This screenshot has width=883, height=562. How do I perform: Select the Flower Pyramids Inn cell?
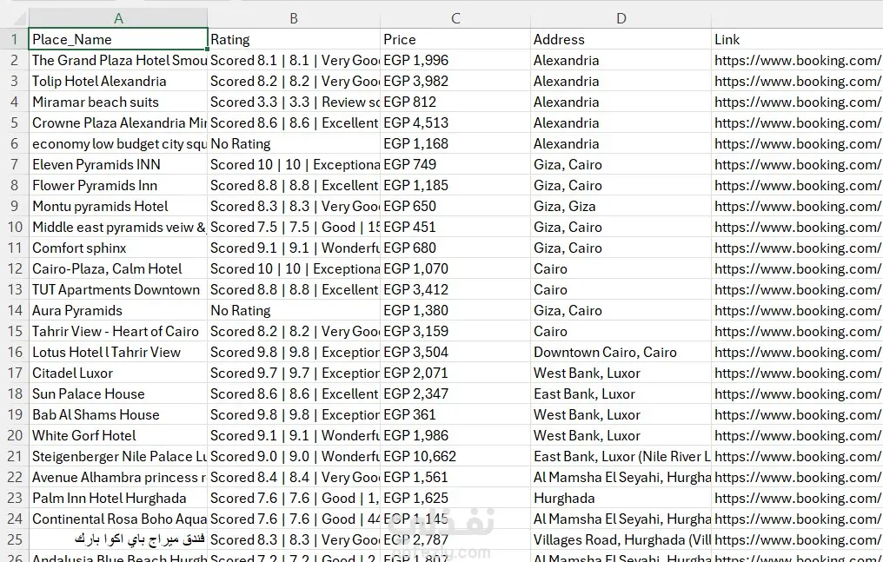point(118,185)
